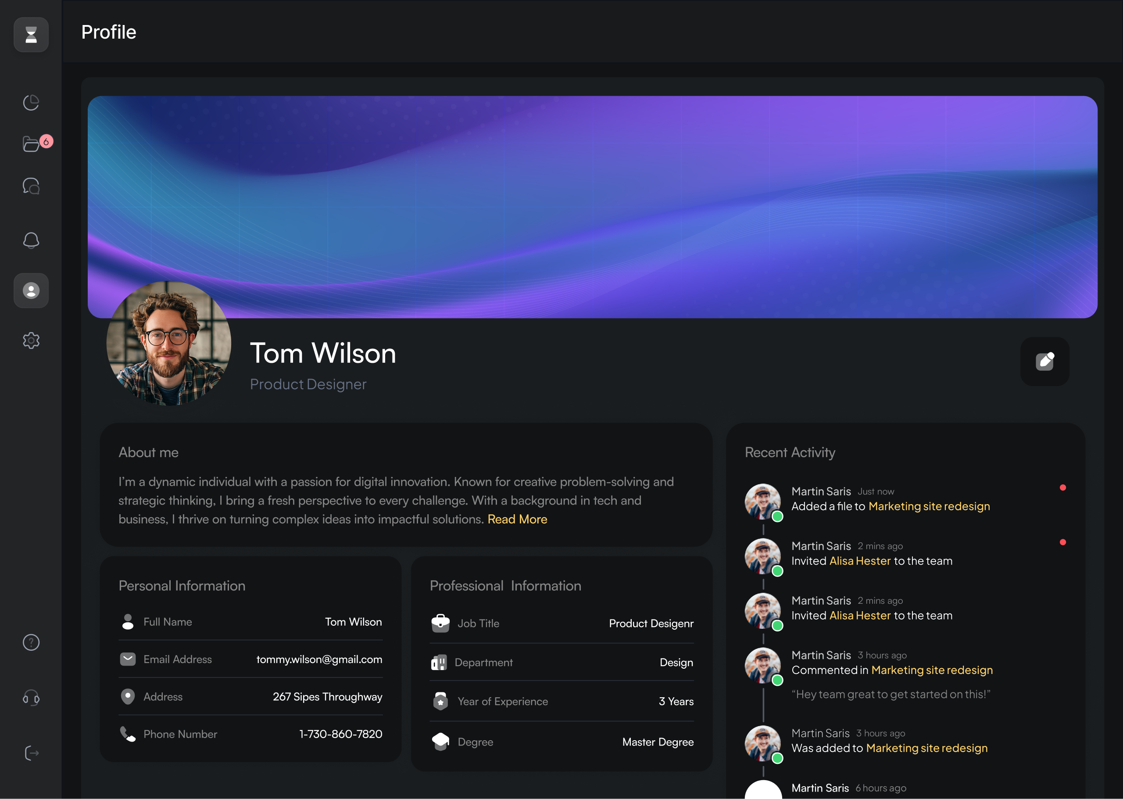This screenshot has height=799, width=1123.
Task: Click the Personal Information heading
Action: (182, 586)
